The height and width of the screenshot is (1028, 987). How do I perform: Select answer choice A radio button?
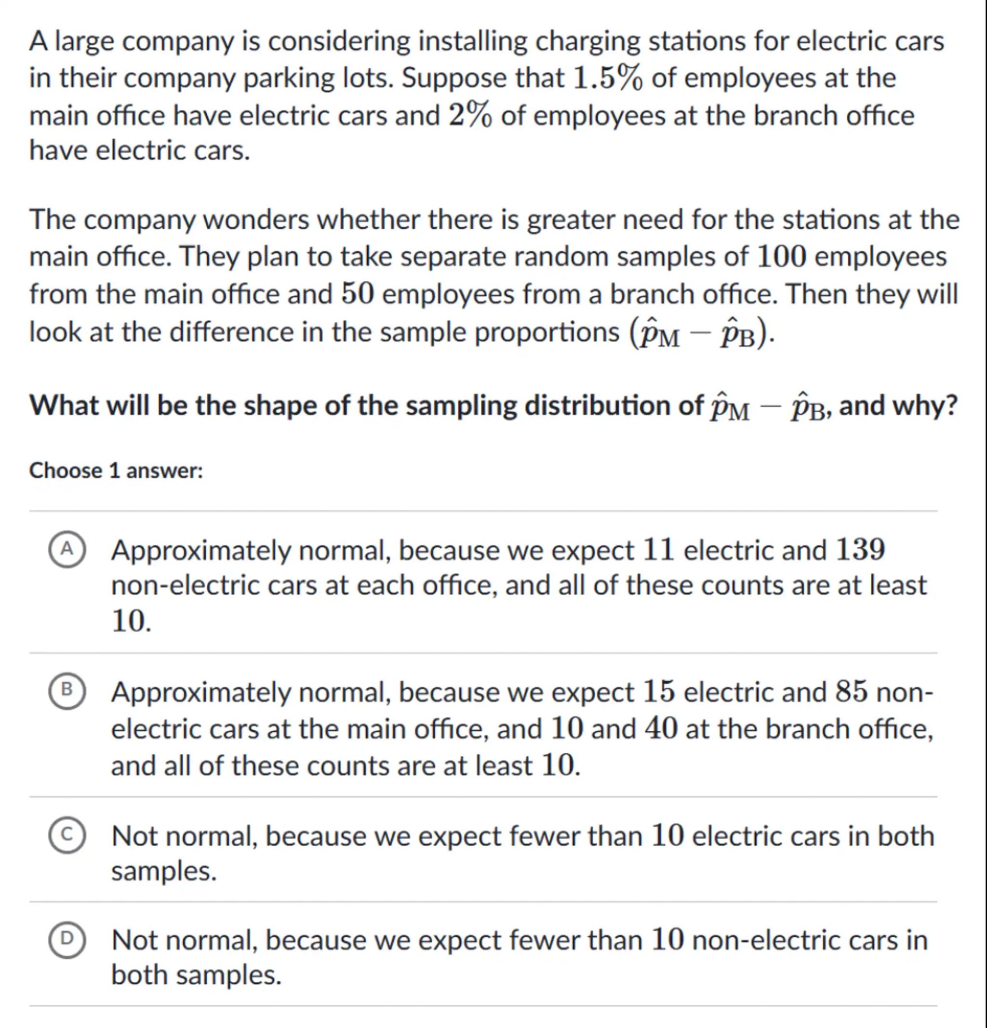click(x=67, y=549)
